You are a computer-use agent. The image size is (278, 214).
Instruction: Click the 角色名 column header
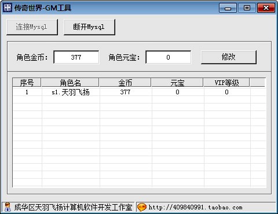70,83
